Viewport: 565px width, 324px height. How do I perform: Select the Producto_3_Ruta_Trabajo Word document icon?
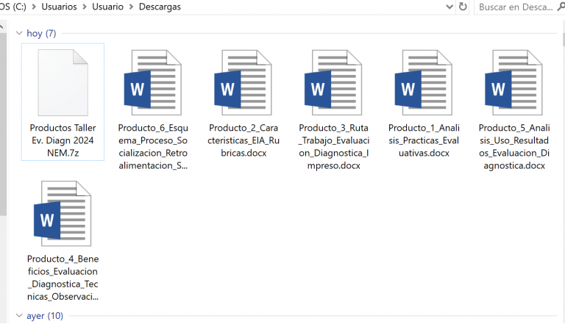tap(333, 83)
